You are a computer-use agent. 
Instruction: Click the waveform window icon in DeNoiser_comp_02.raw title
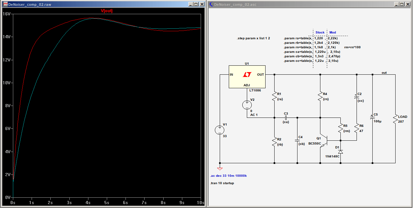click(5, 4)
